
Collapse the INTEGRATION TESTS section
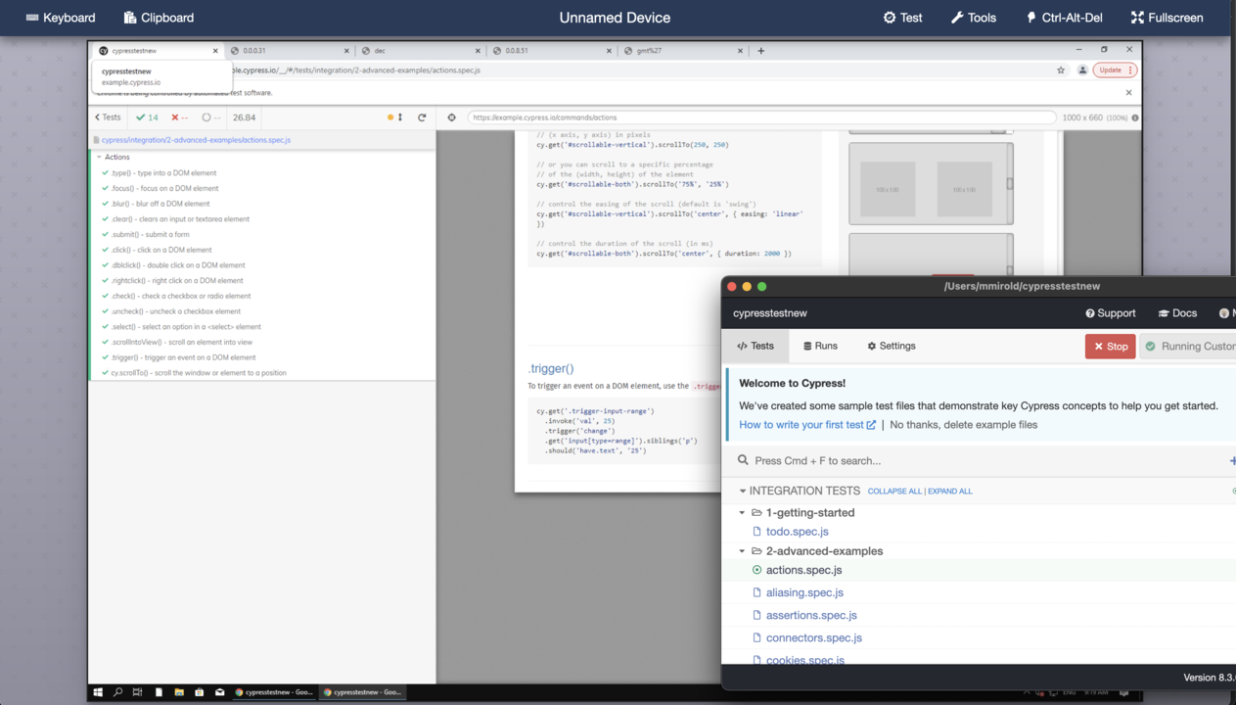tap(800, 491)
